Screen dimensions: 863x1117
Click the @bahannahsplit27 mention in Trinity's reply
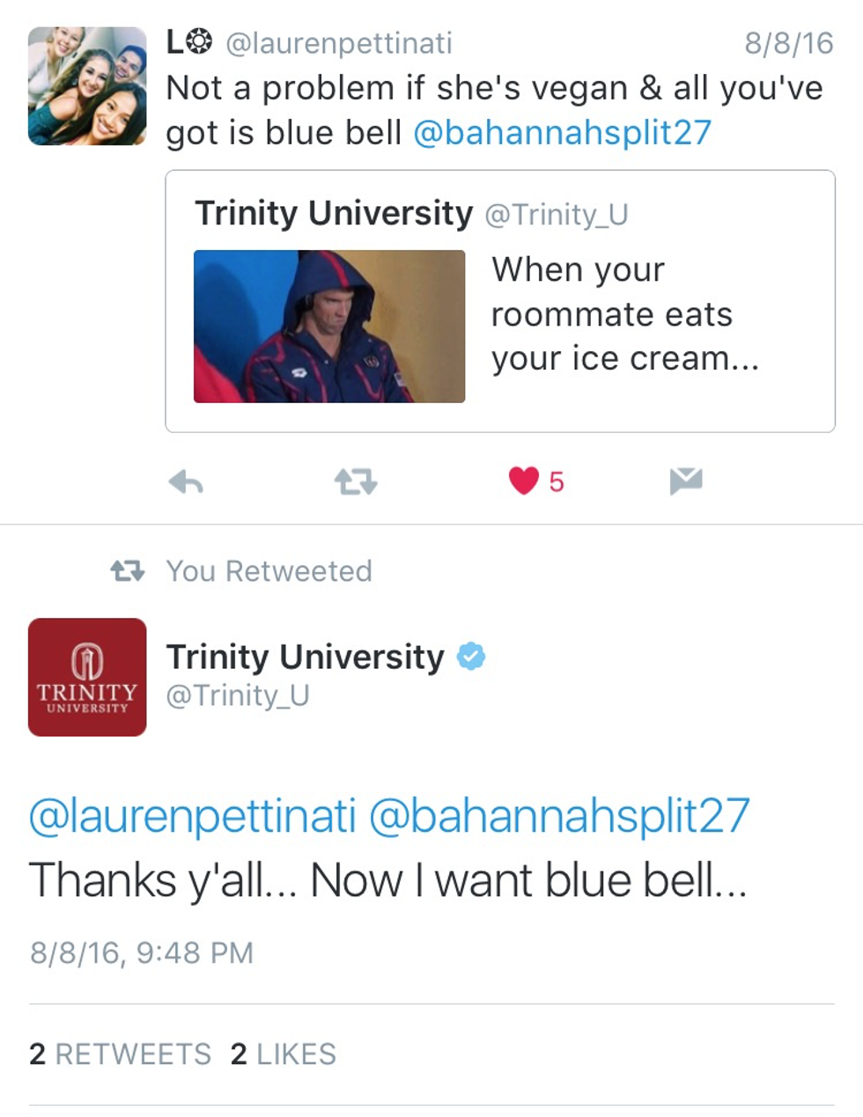pos(559,816)
